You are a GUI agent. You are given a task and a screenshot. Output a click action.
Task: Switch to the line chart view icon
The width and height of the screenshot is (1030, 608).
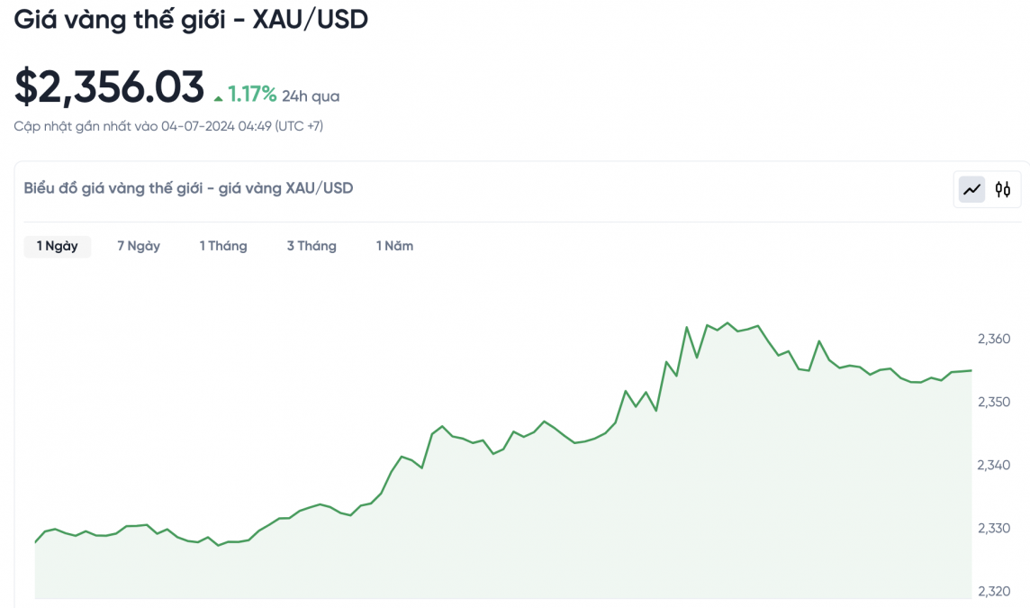[971, 189]
